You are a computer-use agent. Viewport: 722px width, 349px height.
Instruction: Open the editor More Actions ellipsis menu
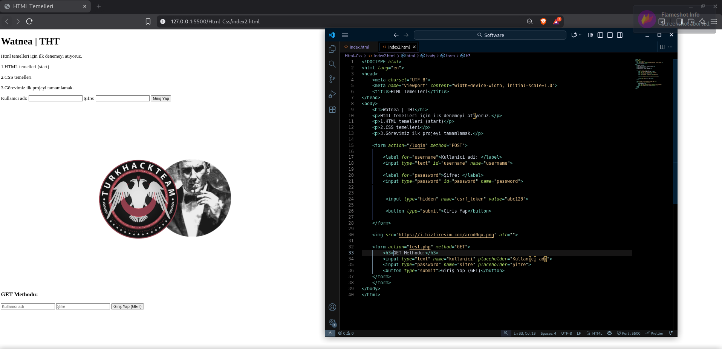point(670,47)
